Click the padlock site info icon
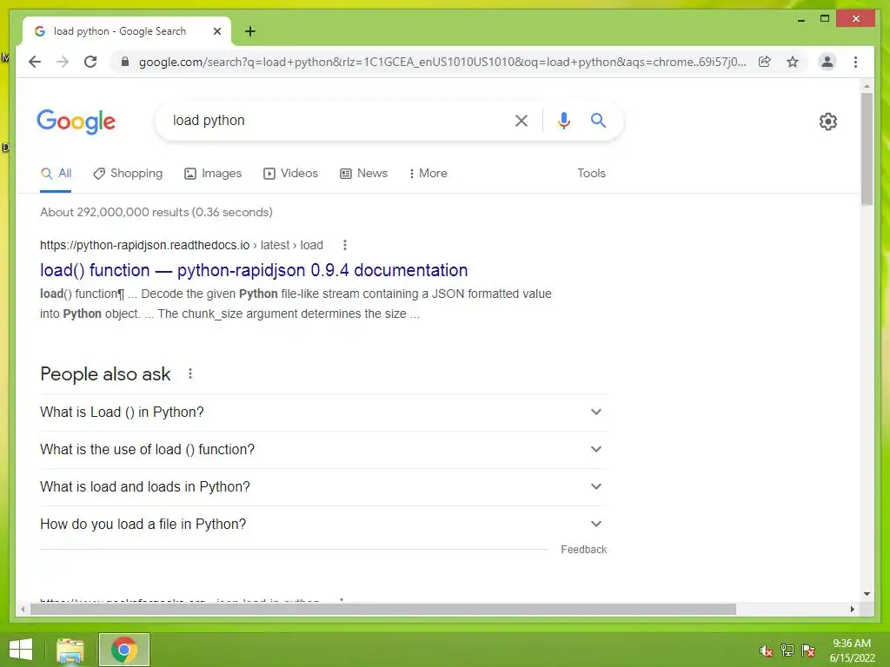The image size is (890, 667). tap(125, 62)
